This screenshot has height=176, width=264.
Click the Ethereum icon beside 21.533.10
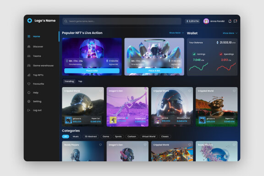click(x=217, y=43)
